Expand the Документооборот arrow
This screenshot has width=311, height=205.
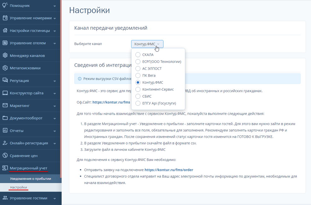55,118
